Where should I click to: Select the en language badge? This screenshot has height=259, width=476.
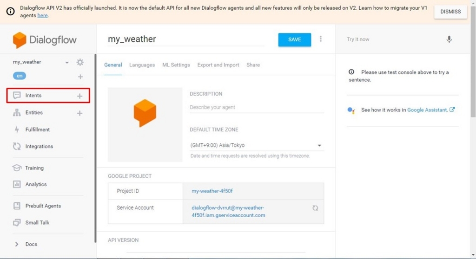[x=20, y=76]
